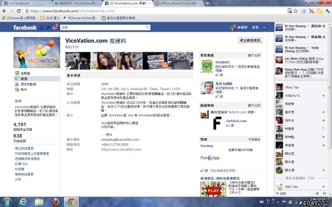Open the http://www.vicovation.com website link
Screen dimensions: 332x207
[x=121, y=150]
